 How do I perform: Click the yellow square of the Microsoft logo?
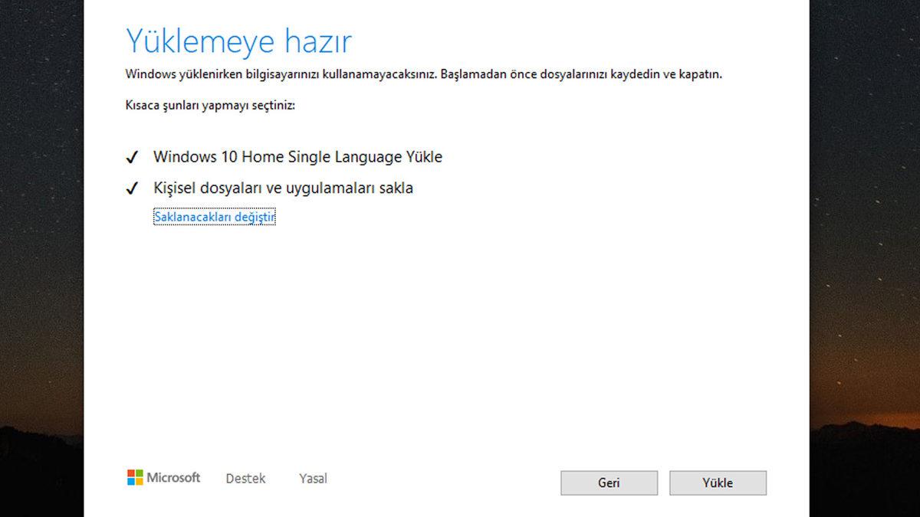click(x=139, y=481)
